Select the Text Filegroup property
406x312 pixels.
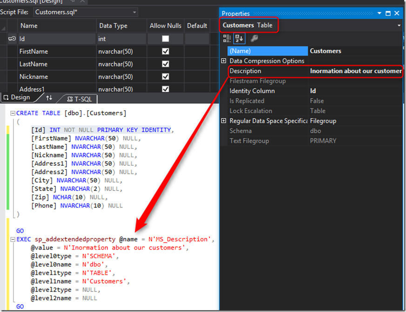(267, 141)
